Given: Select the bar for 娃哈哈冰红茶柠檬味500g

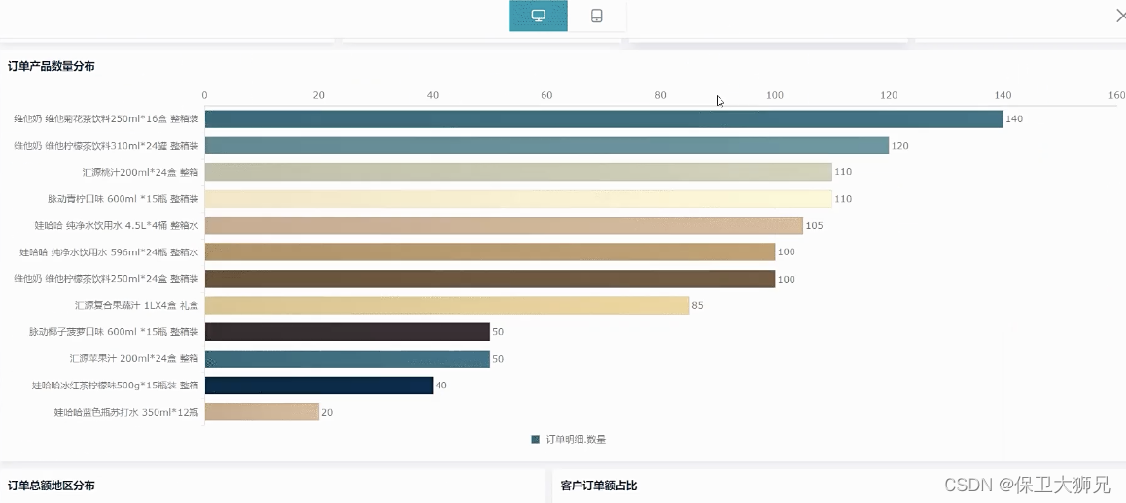Looking at the screenshot, I should (x=319, y=386).
